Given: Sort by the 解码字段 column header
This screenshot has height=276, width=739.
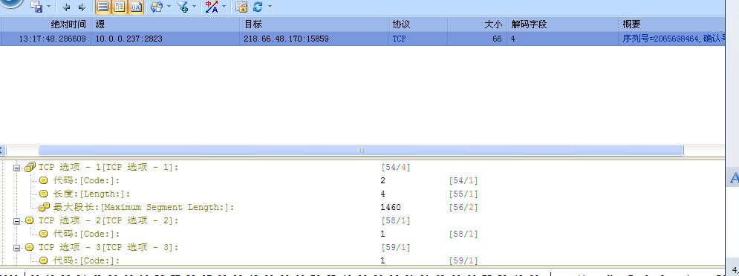Looking at the screenshot, I should [x=562, y=24].
